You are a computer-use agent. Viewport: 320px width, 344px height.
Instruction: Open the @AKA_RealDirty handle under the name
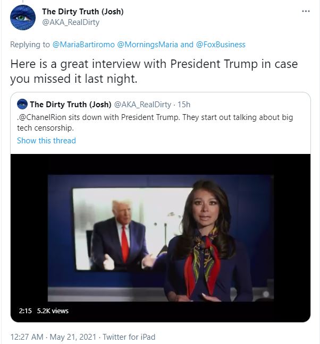point(71,22)
